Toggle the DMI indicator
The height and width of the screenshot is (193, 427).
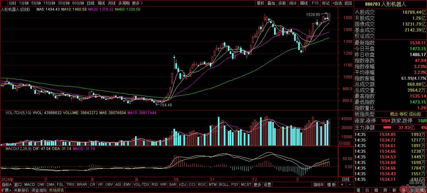[x=41, y=185]
